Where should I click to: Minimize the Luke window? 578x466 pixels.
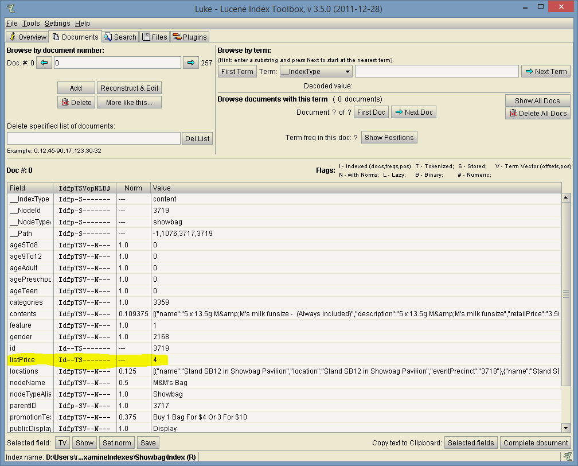tap(525, 7)
